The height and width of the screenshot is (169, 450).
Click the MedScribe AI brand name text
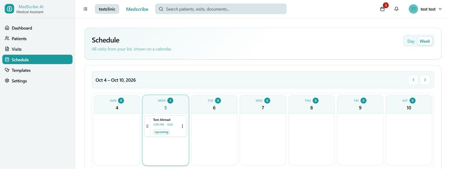(x=31, y=7)
